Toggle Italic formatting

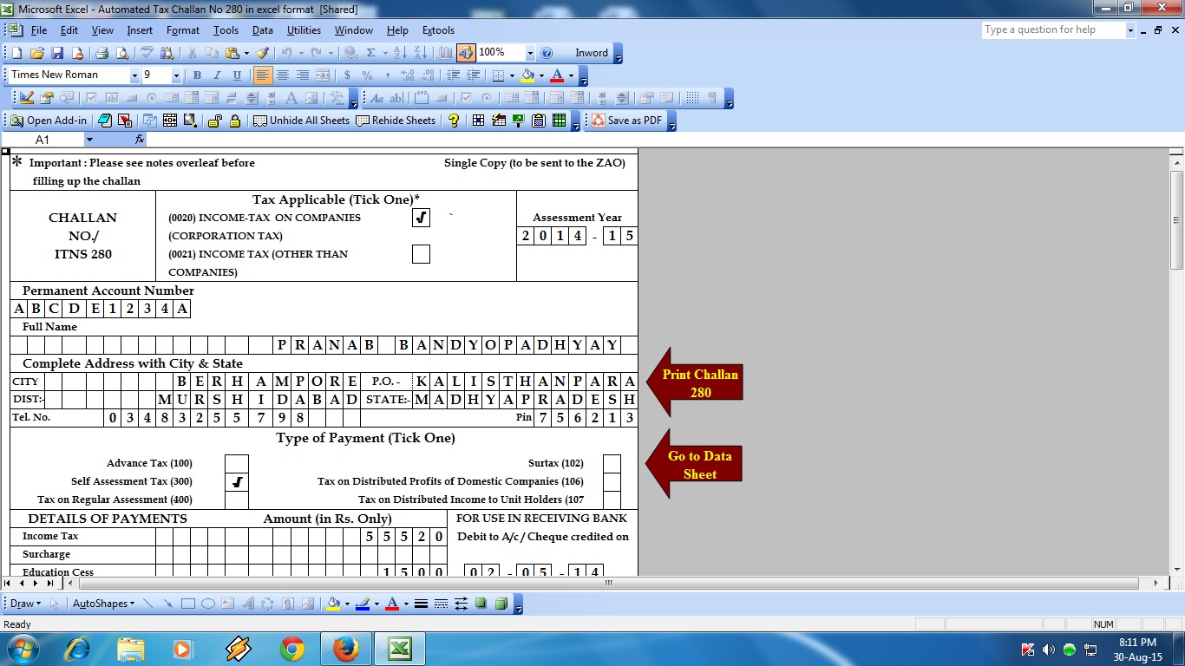217,75
